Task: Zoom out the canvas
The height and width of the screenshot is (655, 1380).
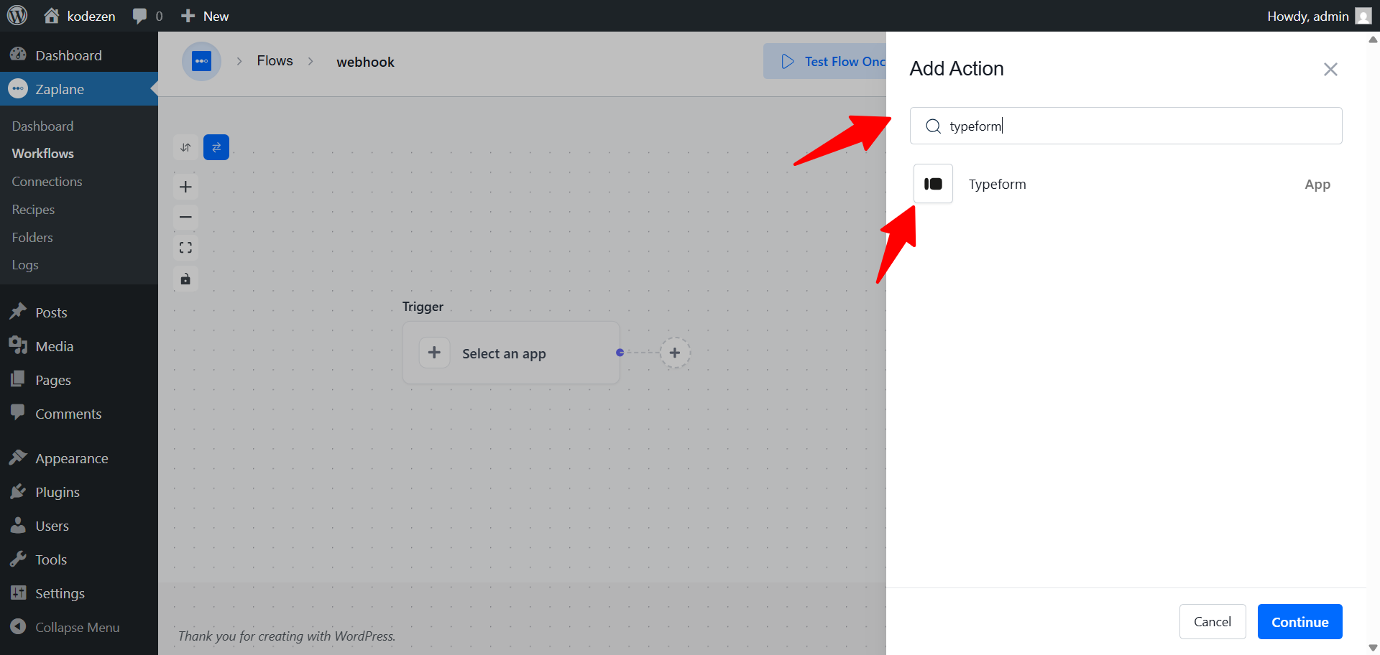Action: 185,217
